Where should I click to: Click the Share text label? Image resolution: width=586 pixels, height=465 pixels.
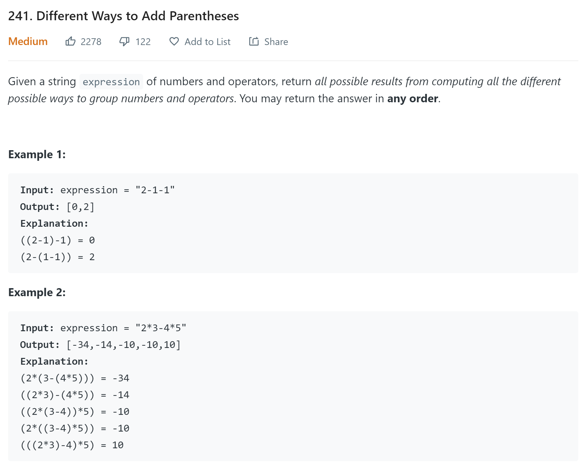(276, 42)
